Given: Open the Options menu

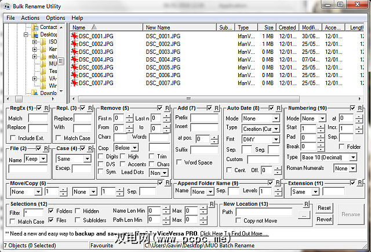Looking at the screenshot, I should [56, 18].
